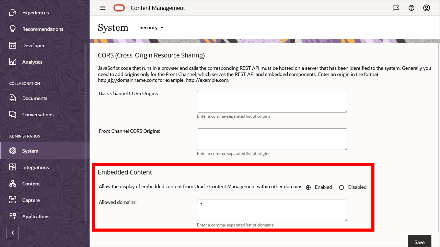Open the user account avatar menu
The width and height of the screenshot is (440, 247).
[x=427, y=8]
